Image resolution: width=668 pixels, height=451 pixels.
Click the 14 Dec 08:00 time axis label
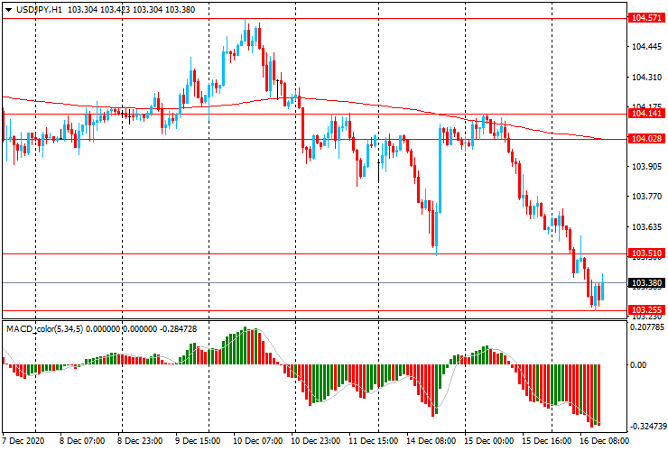pyautogui.click(x=431, y=440)
